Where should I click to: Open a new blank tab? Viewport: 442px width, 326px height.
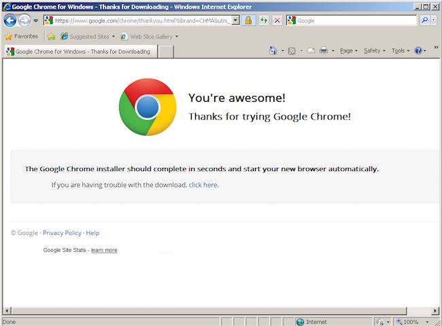point(166,52)
